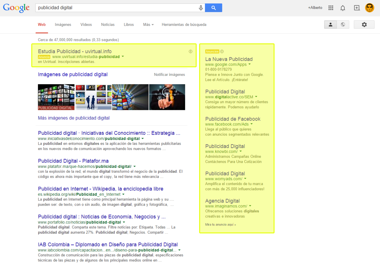380x269 pixels.
Task: Activate voice search microphone icon
Action: (x=201, y=8)
